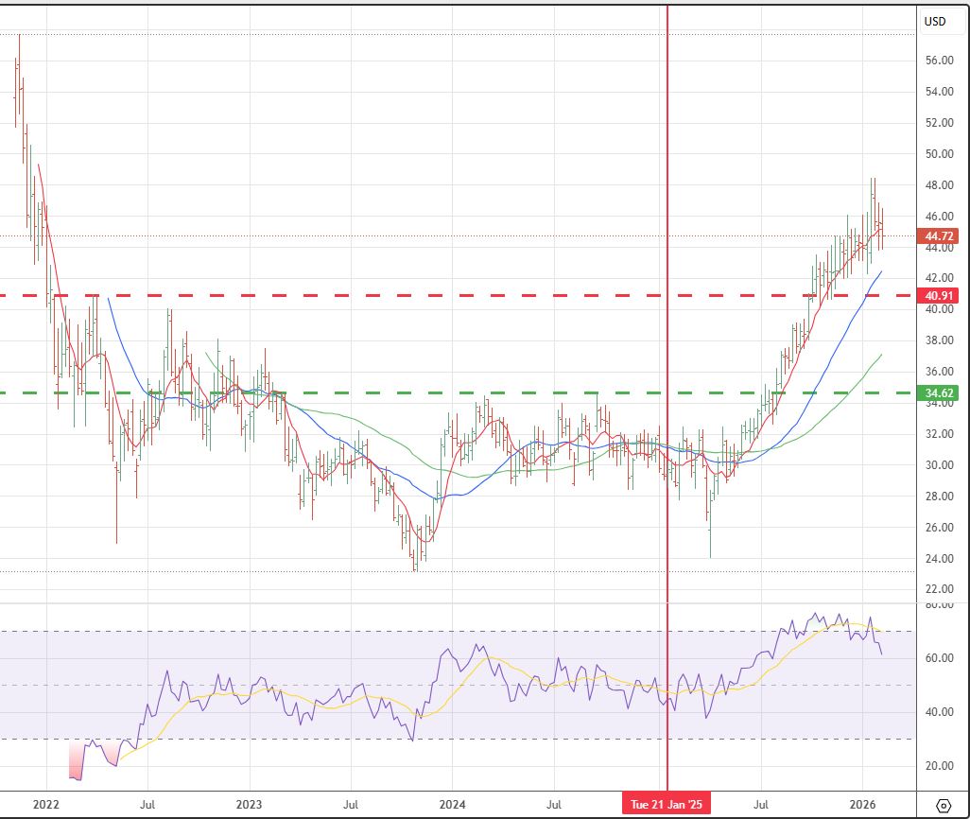
Task: Click the 2022 label on time axis
Action: 45,805
